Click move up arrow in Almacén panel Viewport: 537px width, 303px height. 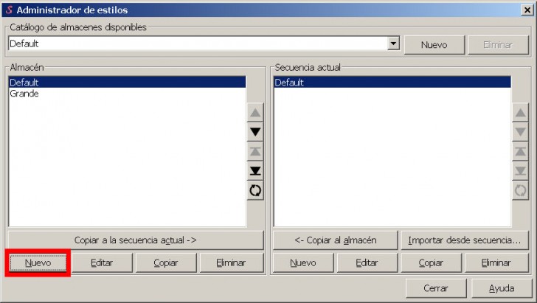(255, 113)
